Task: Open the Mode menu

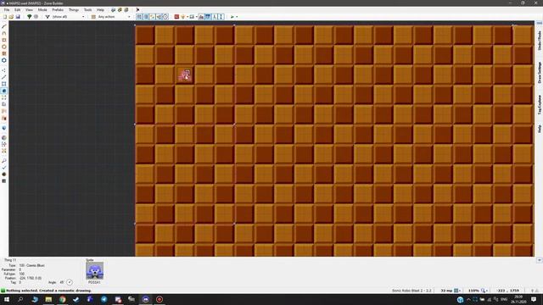Action: point(42,10)
